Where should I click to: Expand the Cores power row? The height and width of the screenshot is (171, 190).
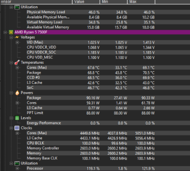pos(17,103)
